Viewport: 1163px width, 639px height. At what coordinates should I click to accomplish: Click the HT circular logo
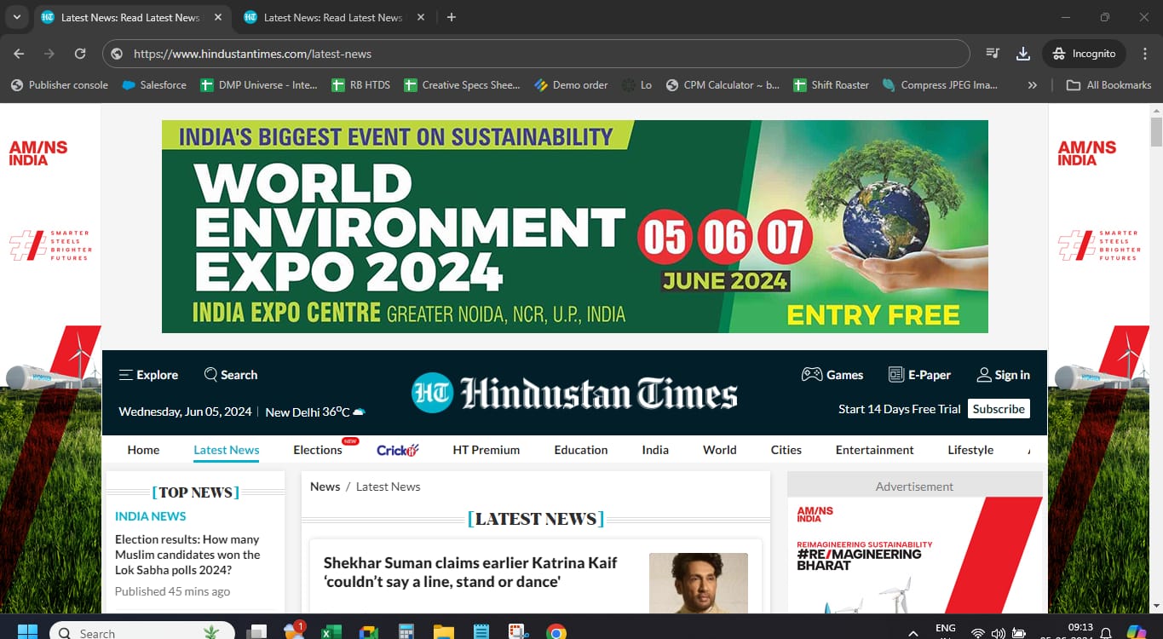click(x=432, y=393)
